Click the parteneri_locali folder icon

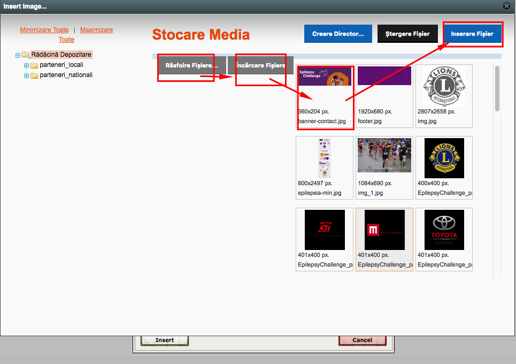pyautogui.click(x=34, y=65)
